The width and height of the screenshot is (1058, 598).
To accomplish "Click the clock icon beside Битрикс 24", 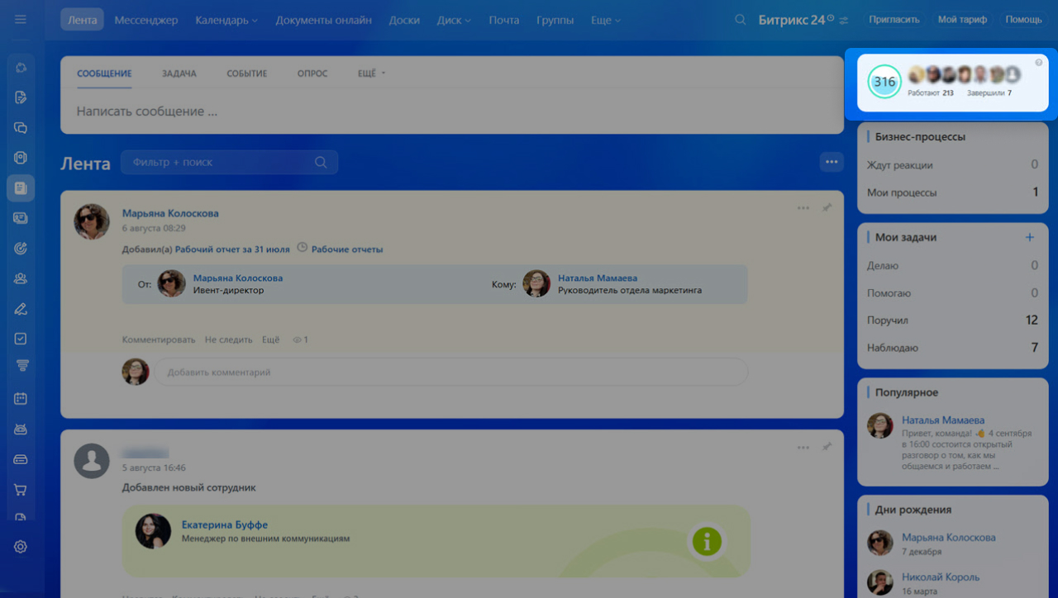I will (x=831, y=17).
